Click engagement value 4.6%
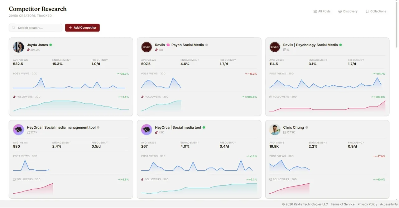 click(x=185, y=64)
